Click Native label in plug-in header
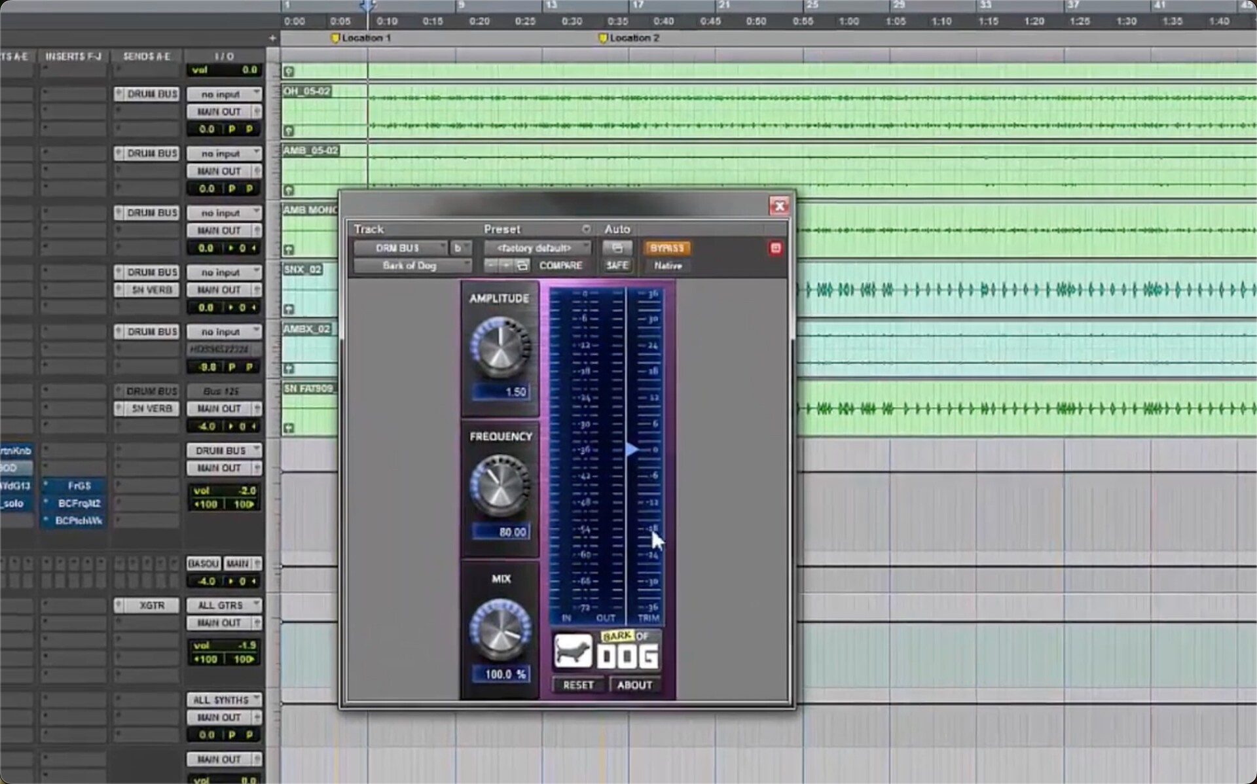This screenshot has width=1257, height=784. pyautogui.click(x=667, y=265)
